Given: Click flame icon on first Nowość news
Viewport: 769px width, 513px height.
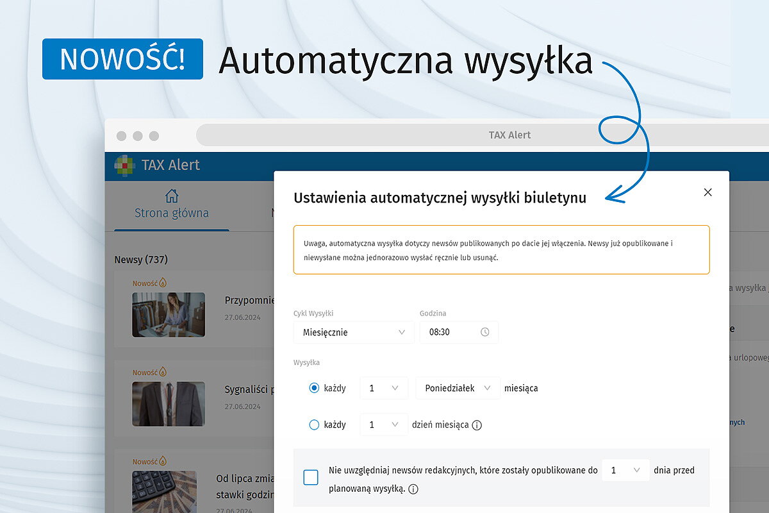Looking at the screenshot, I should click(163, 282).
